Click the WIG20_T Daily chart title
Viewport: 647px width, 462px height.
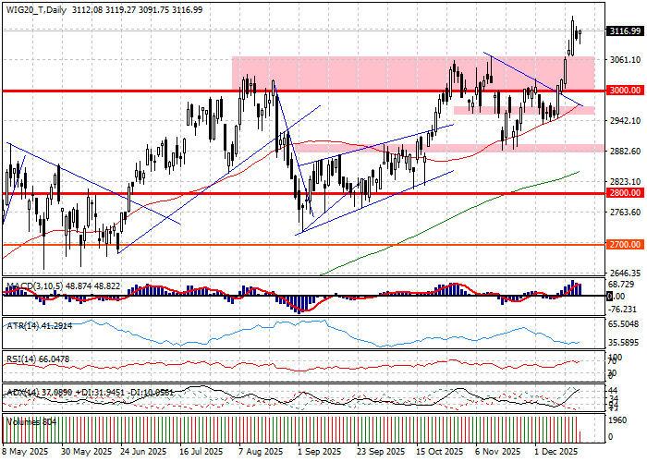(37, 8)
